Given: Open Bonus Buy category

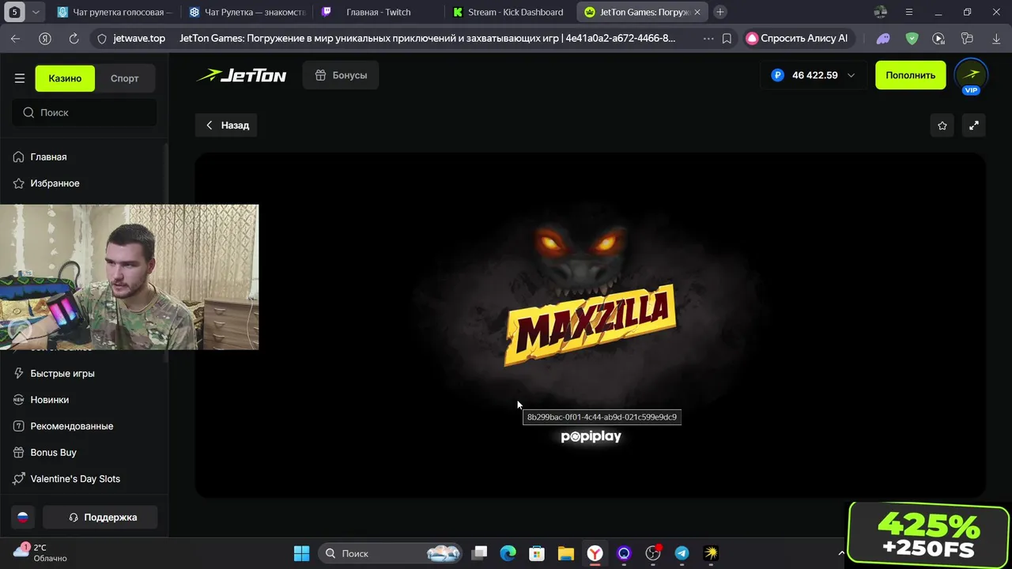Looking at the screenshot, I should click(53, 452).
